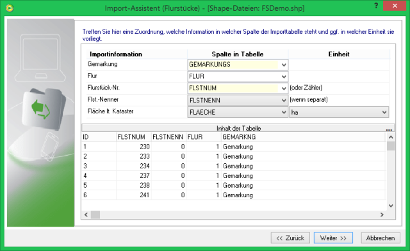Close the Import-Assistent window
The height and width of the screenshot is (251, 410).
coord(395,6)
